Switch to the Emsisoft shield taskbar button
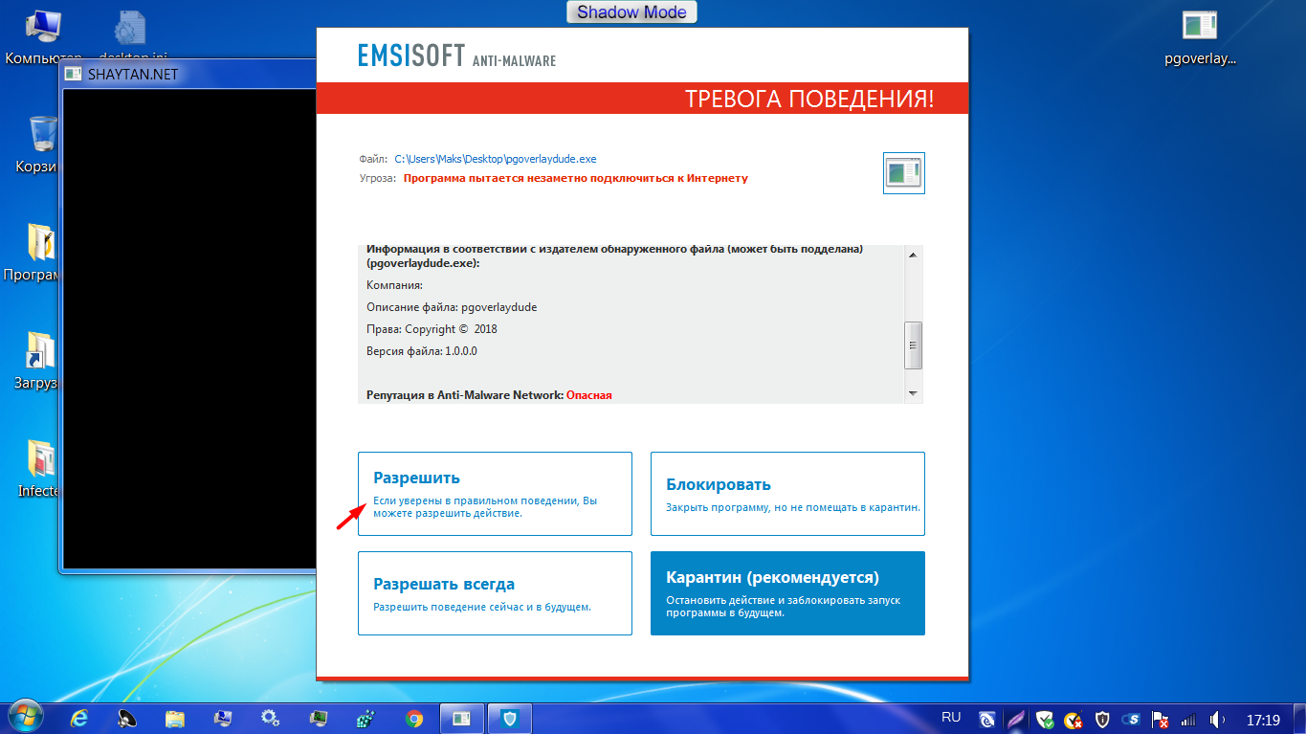The width and height of the screenshot is (1306, 734). click(510, 718)
